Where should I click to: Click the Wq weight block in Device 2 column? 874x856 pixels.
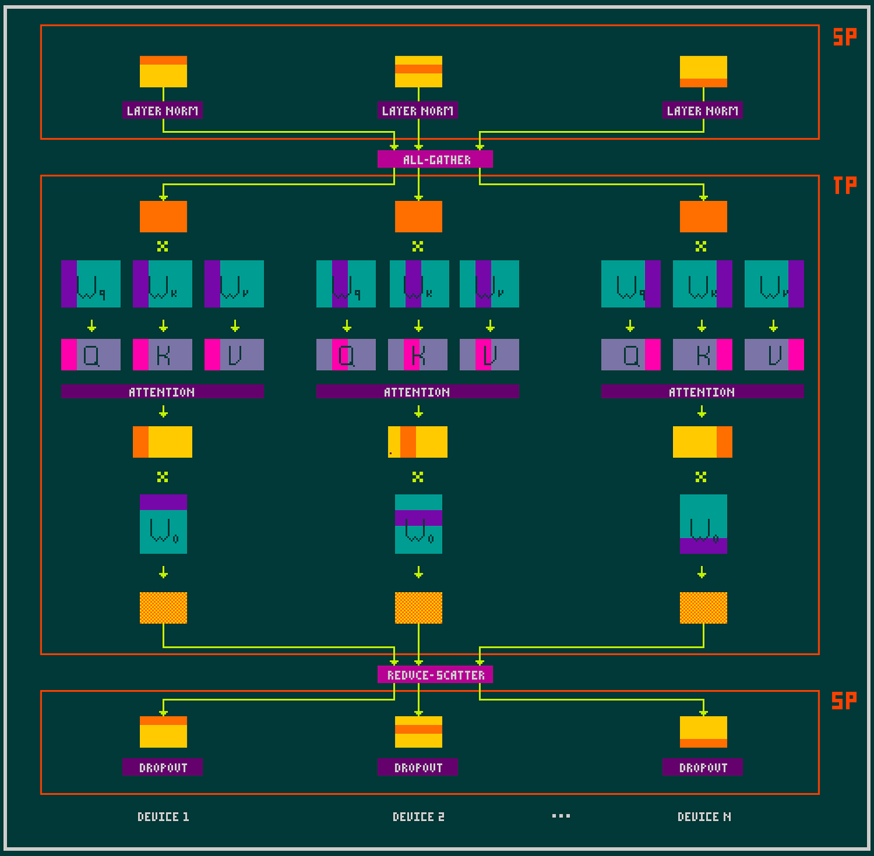pyautogui.click(x=346, y=284)
